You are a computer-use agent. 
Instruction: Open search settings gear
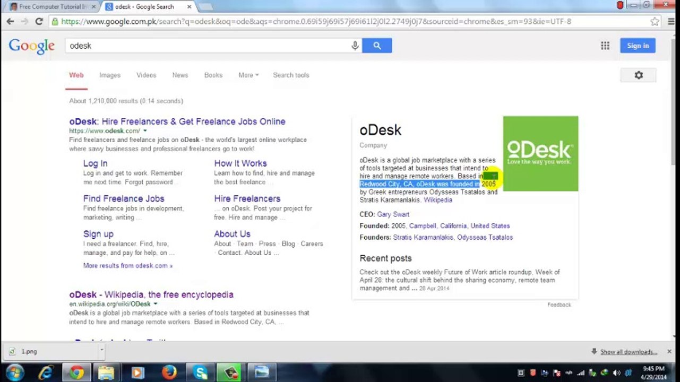pos(639,75)
